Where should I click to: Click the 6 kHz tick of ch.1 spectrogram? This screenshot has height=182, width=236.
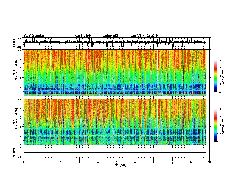pos(21,68)
